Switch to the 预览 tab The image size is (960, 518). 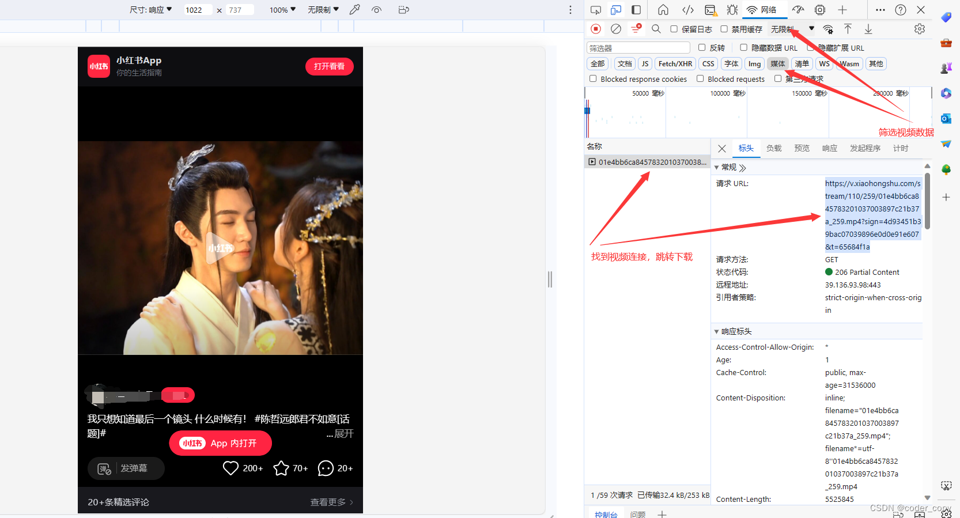click(802, 148)
